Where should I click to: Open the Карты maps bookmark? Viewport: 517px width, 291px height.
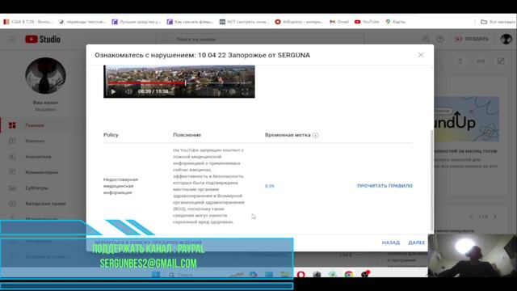(x=395, y=22)
